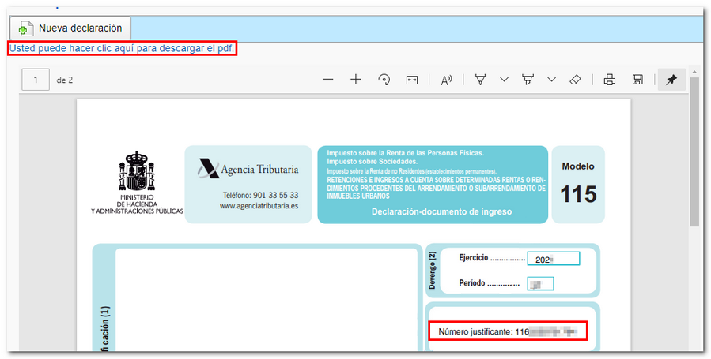Click the Número justificante field
The width and height of the screenshot is (711, 359).
click(x=507, y=331)
